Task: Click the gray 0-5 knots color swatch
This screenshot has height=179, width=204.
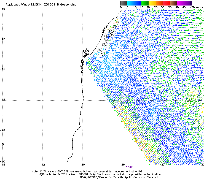Action: coord(124,3)
